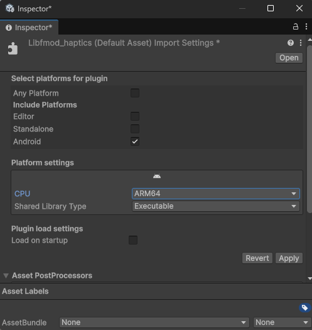Click the Unity icon in title bar
The image size is (312, 330).
pos(9,8)
